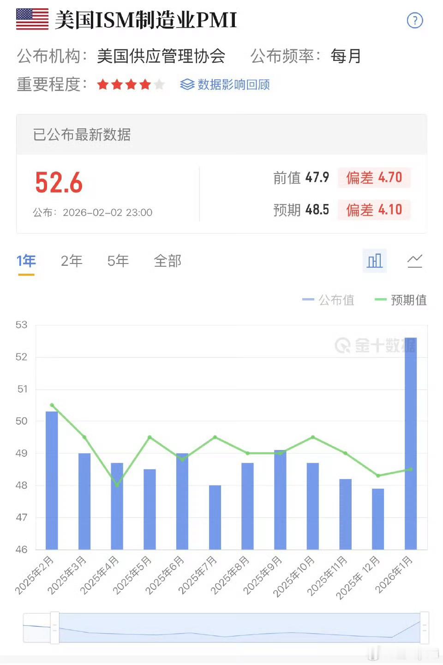
Task: Select the line chart view icon
Action: pos(415,261)
